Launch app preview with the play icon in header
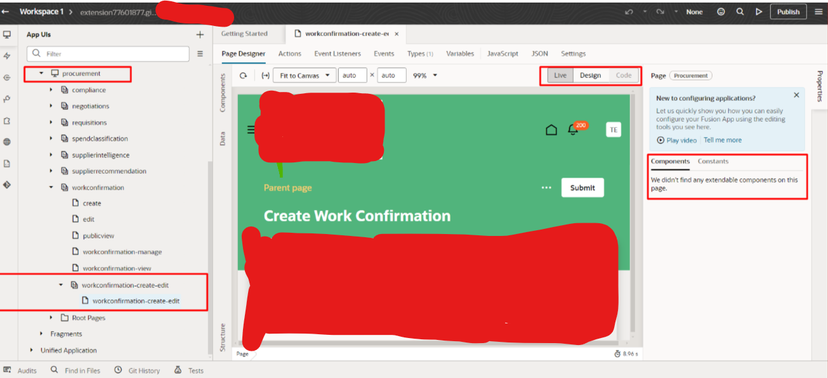Viewport: 828px width, 378px height. click(758, 11)
